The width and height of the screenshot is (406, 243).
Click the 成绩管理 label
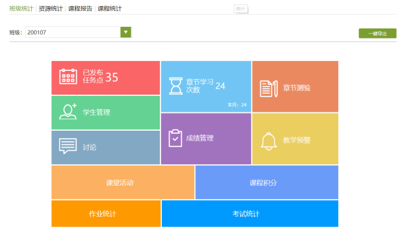(x=200, y=138)
